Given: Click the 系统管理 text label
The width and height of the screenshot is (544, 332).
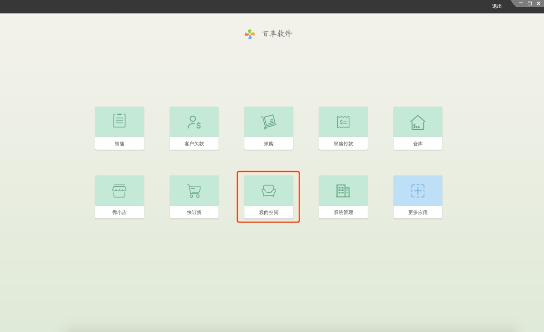Looking at the screenshot, I should pos(343,213).
